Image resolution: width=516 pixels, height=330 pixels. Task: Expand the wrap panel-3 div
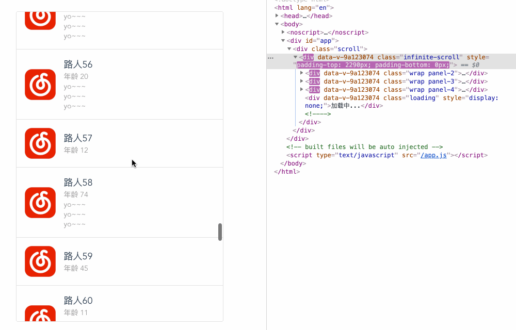point(302,81)
